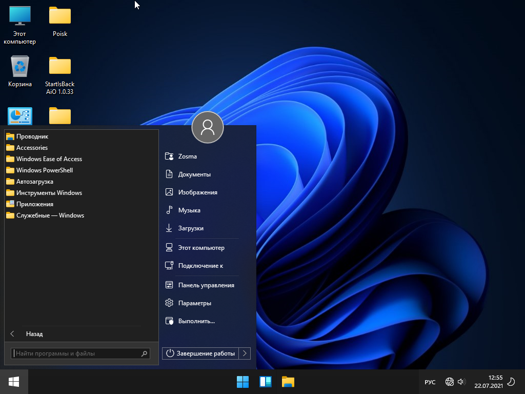This screenshot has width=525, height=394.
Task: Open the Выполнить... run dialog entry
Action: tap(196, 321)
